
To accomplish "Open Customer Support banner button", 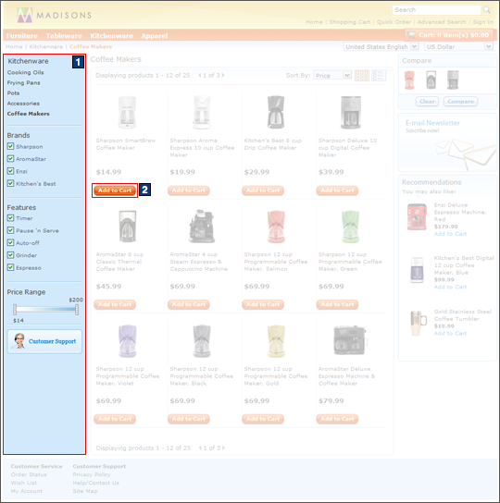I will (x=44, y=341).
